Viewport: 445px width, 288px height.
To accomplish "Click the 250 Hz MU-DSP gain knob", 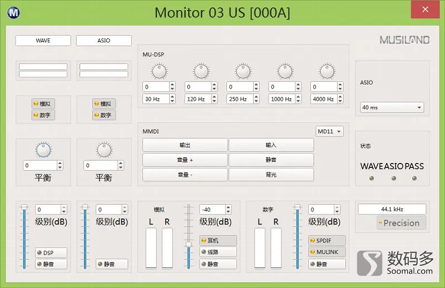I will [243, 71].
